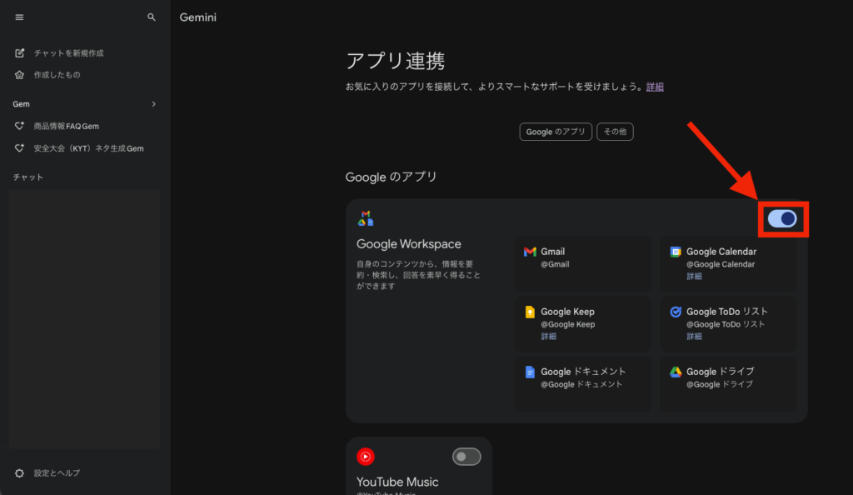
Task: Click the Google Calendar icon
Action: pos(676,252)
